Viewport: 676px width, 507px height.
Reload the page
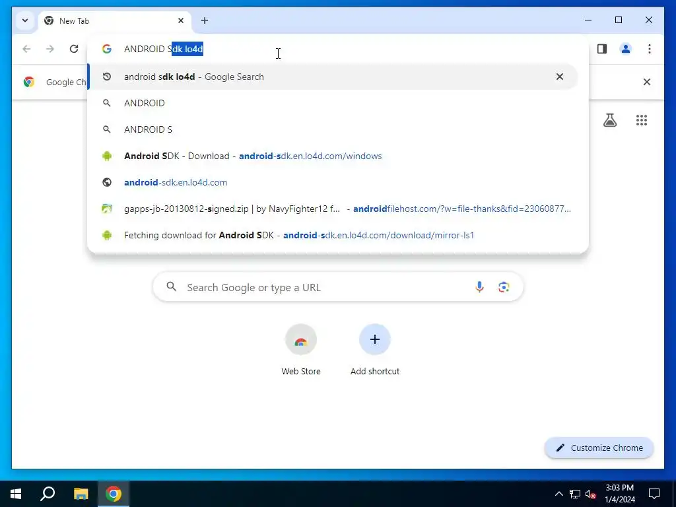click(x=74, y=49)
